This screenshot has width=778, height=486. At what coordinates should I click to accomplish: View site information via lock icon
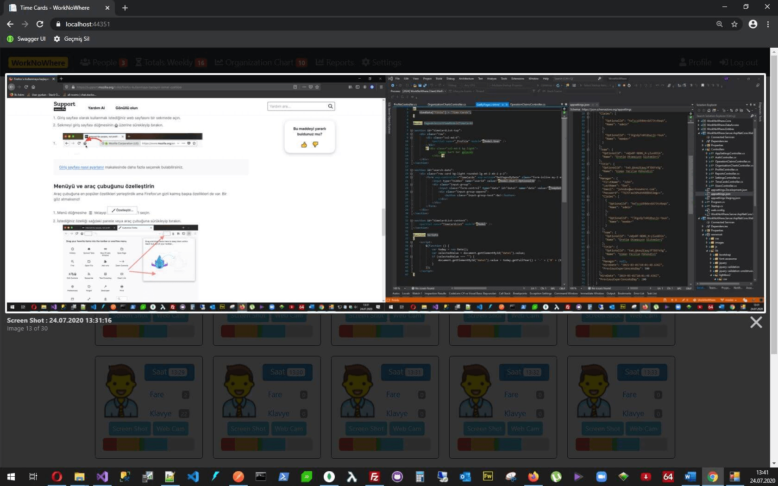58,24
